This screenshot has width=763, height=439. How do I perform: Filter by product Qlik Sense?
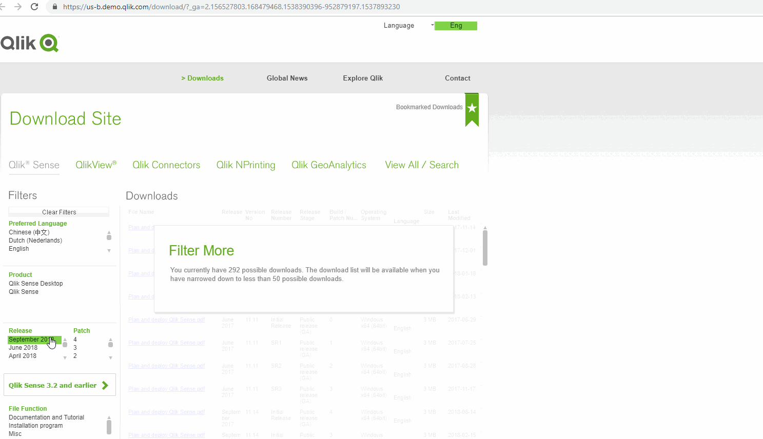[24, 292]
